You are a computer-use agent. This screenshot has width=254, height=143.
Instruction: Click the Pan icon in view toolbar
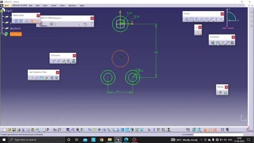coord(99,130)
